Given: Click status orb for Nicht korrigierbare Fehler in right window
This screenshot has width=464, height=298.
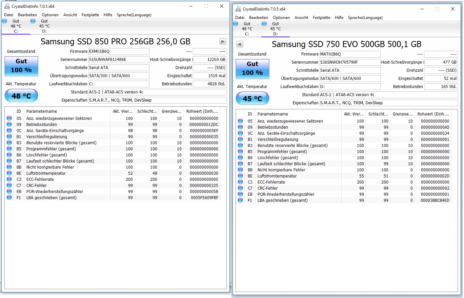Looking at the screenshot, I should (x=240, y=170).
